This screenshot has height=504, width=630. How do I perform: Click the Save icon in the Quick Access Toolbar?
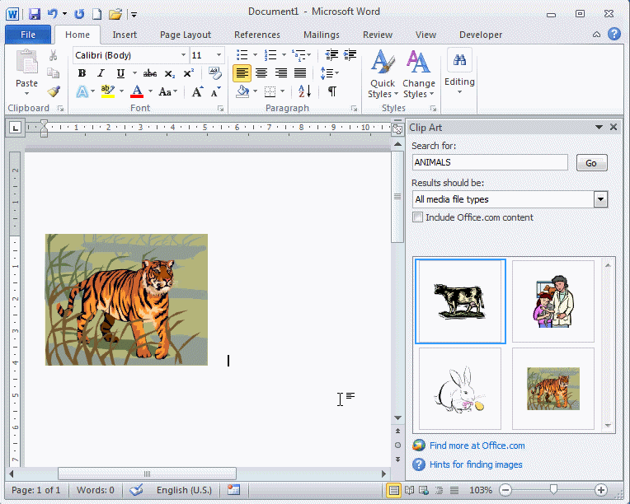pyautogui.click(x=35, y=14)
